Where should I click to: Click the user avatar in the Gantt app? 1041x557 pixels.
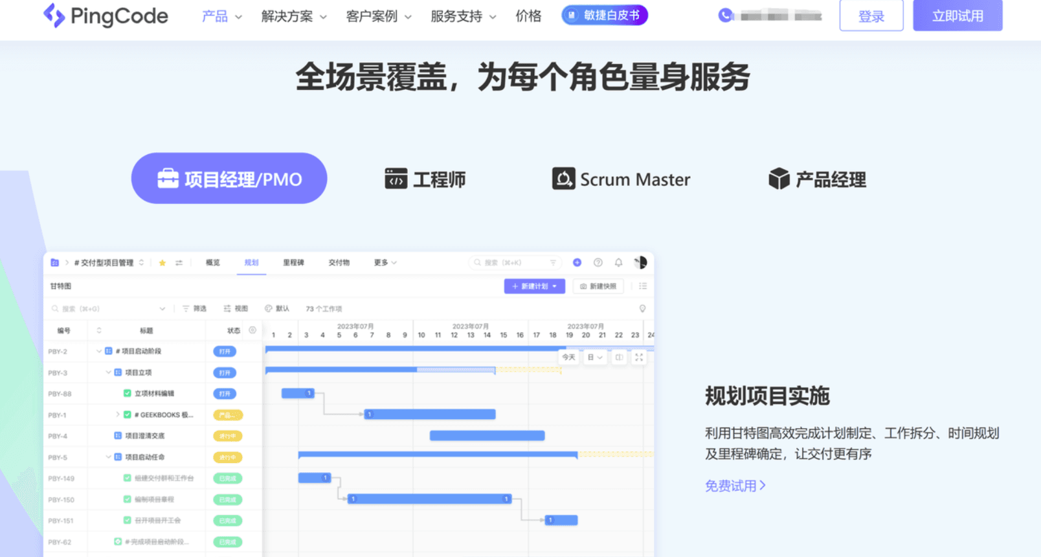tap(640, 262)
